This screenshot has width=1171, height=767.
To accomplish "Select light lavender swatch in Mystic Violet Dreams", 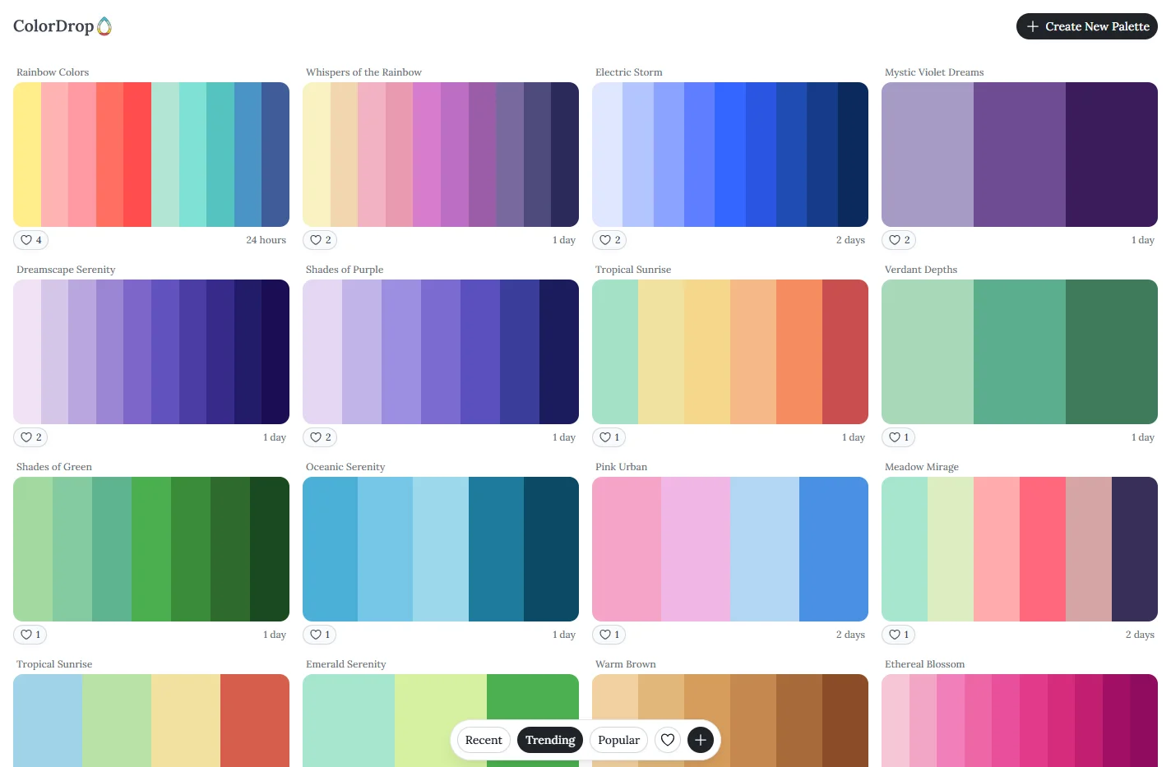I will (x=928, y=155).
